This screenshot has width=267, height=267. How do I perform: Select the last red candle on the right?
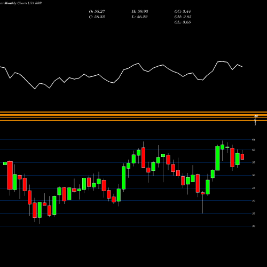(242, 156)
